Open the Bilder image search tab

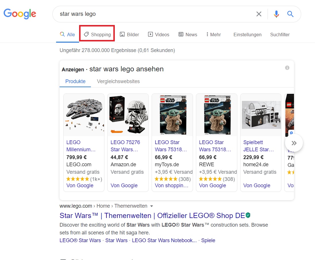coord(129,35)
